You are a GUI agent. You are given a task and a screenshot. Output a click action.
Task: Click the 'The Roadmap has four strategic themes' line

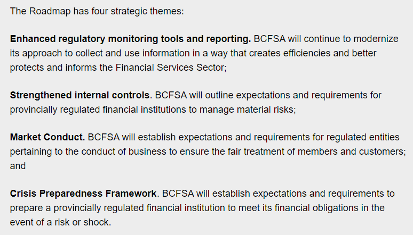[97, 11]
